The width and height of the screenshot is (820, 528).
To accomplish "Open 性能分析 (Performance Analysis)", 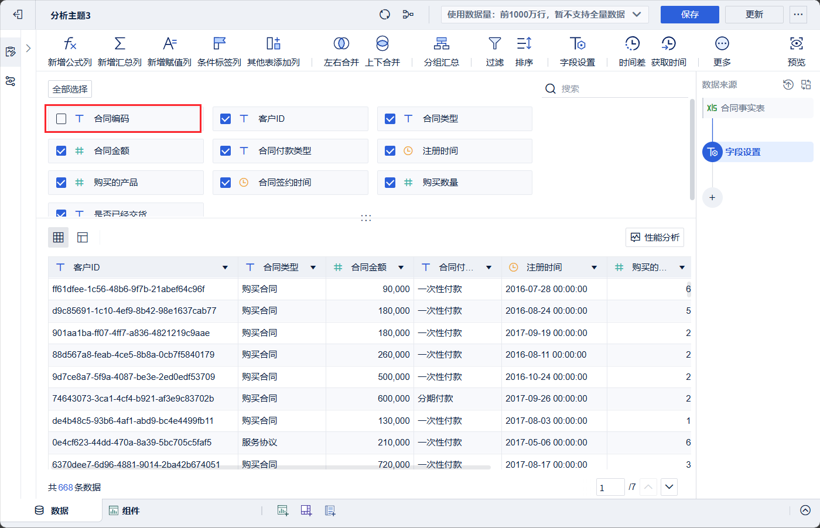I will point(655,237).
